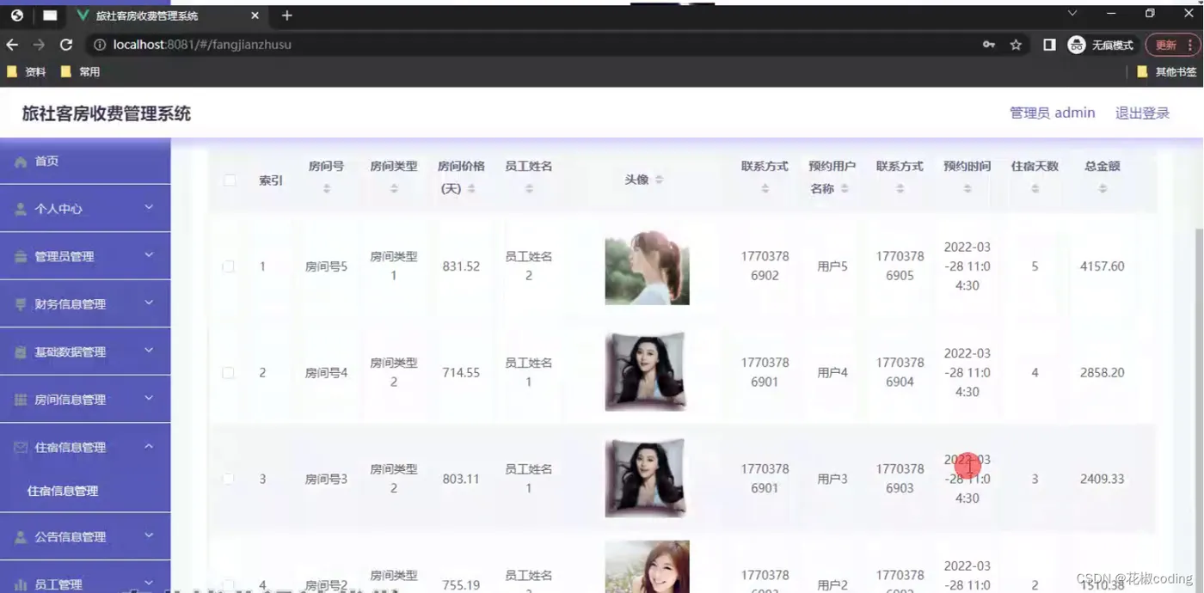This screenshot has width=1204, height=593.
Task: Open the 首页 sidebar menu item
Action: (85, 162)
